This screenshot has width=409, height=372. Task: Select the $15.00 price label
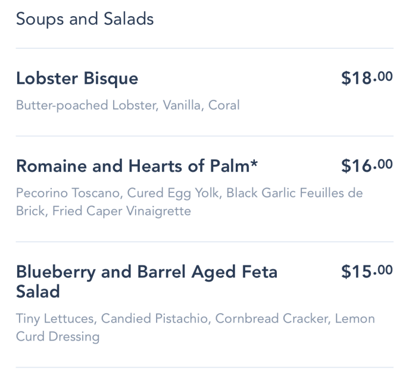coord(367,271)
